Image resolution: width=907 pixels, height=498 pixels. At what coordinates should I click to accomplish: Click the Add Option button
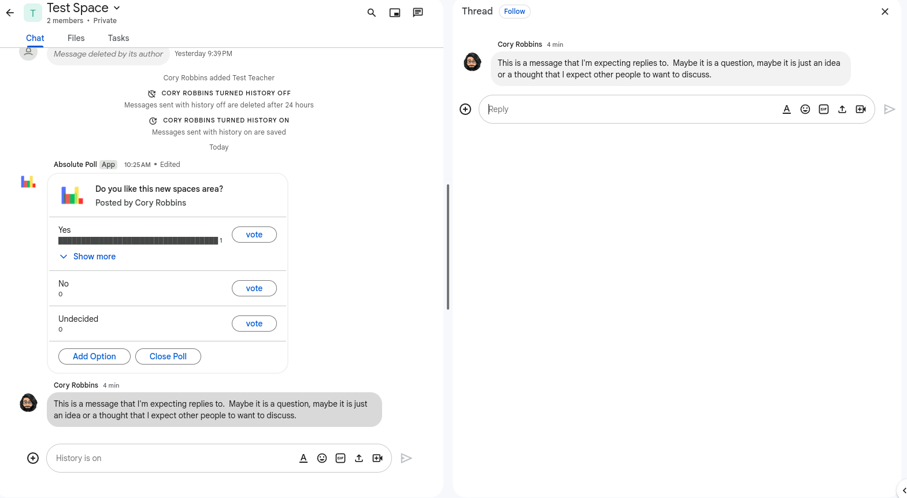[94, 356]
